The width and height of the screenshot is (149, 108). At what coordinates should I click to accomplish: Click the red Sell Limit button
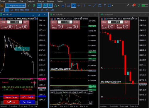pos(11,102)
